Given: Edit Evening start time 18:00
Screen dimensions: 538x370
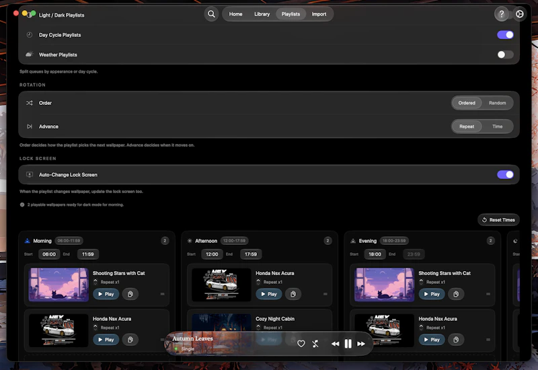Looking at the screenshot, I should [x=375, y=254].
